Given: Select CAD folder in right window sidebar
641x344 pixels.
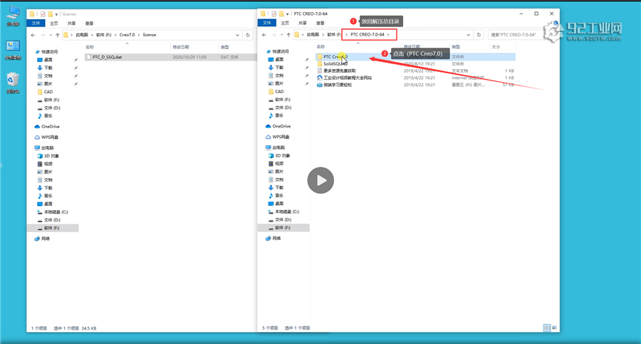Looking at the screenshot, I should click(276, 92).
